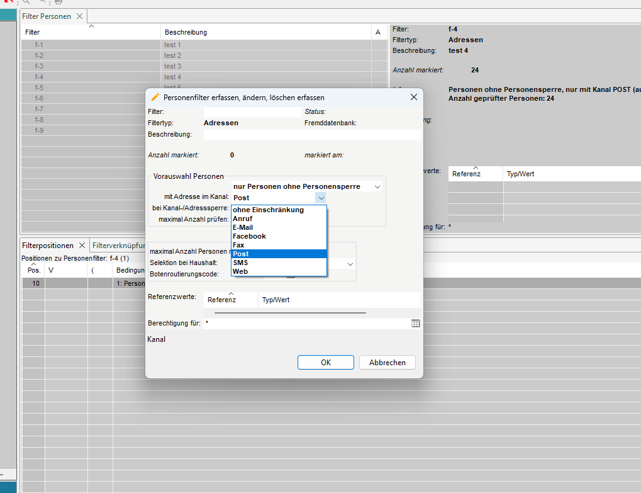Select 'SMS' channel option
The width and height of the screenshot is (641, 493).
coord(240,263)
